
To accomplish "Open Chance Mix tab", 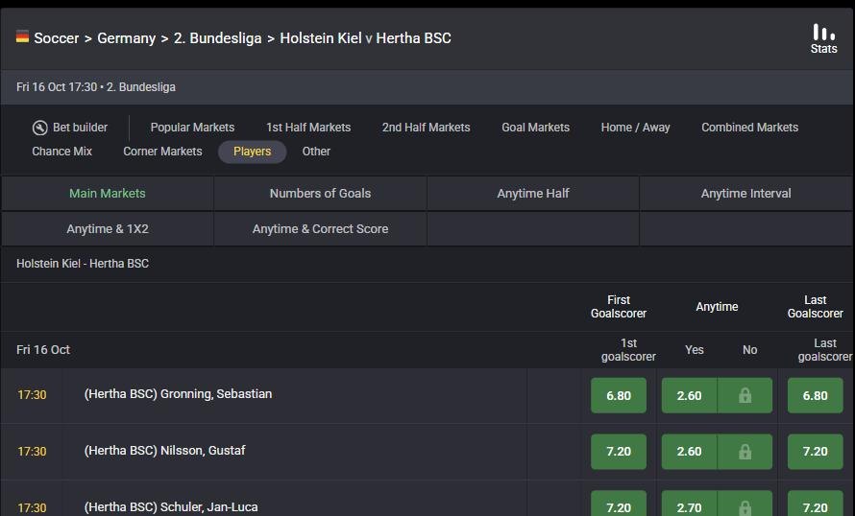I will tap(62, 152).
